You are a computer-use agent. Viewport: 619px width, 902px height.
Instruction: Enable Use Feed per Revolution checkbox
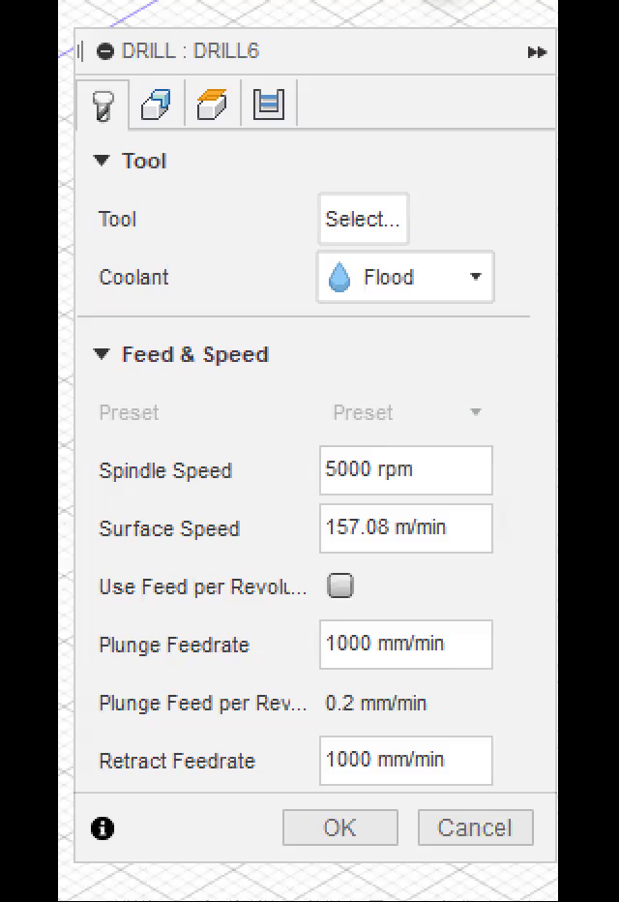coord(340,586)
